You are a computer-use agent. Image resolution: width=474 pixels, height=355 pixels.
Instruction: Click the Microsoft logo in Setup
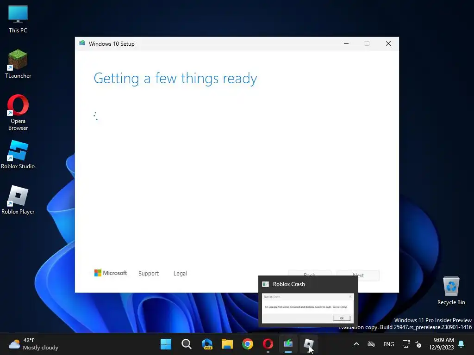click(x=110, y=273)
